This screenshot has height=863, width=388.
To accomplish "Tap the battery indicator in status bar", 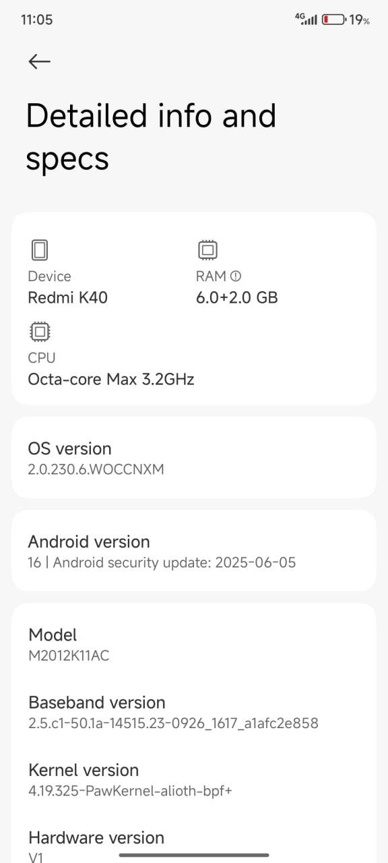I will pyautogui.click(x=333, y=20).
